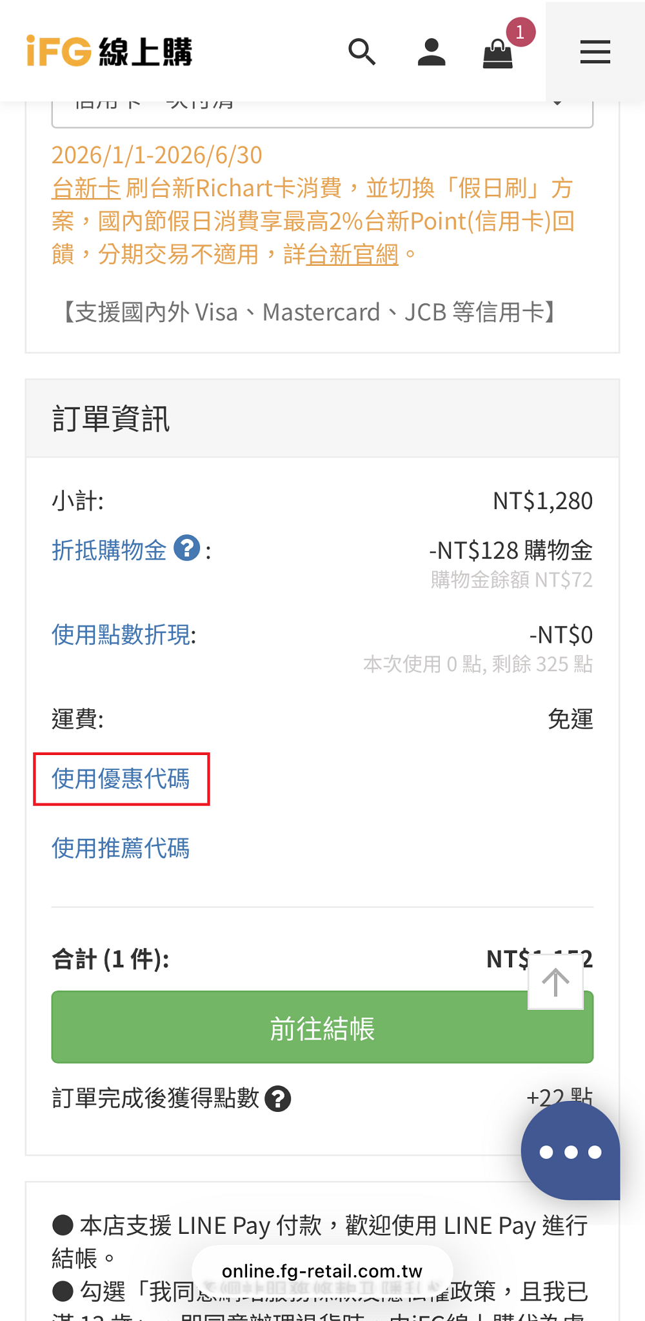Open the chat bubble widget
Screen dimensions: 645x1321
pos(570,1151)
